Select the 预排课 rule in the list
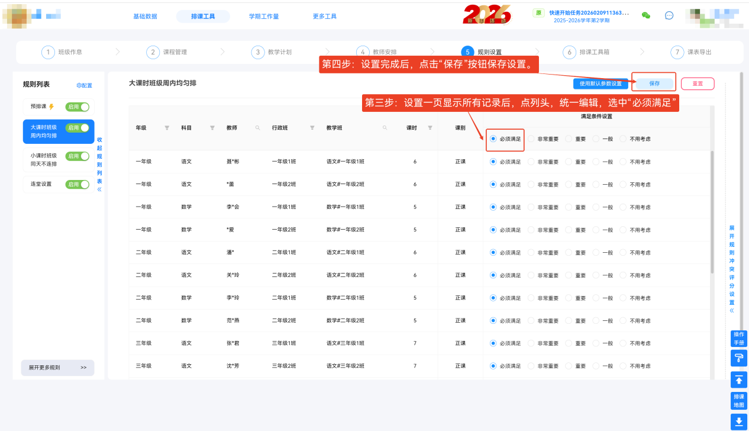Image resolution: width=749 pixels, height=431 pixels. pos(38,107)
